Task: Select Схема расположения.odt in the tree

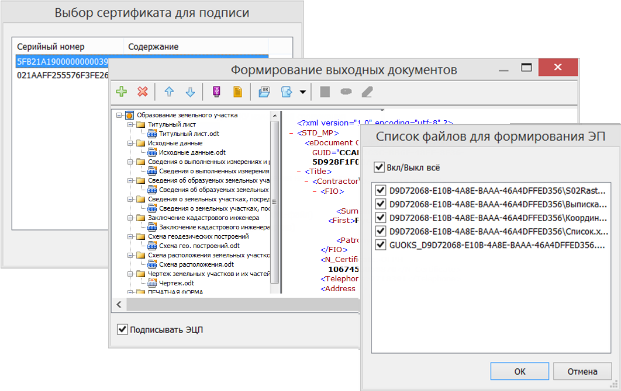Action: (x=196, y=264)
